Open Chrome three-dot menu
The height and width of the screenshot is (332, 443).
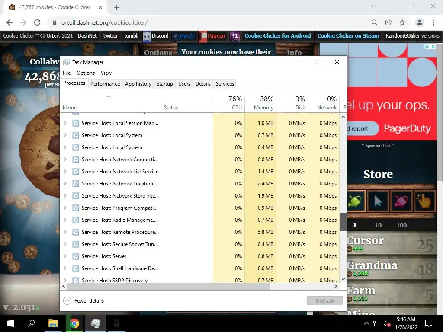(433, 22)
